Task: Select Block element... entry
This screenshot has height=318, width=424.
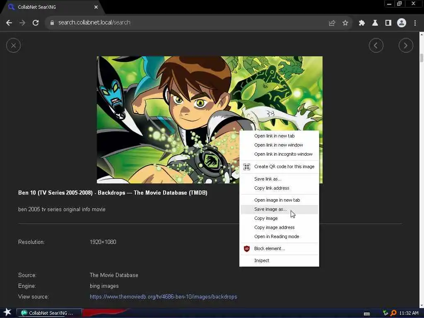Action: point(279,248)
